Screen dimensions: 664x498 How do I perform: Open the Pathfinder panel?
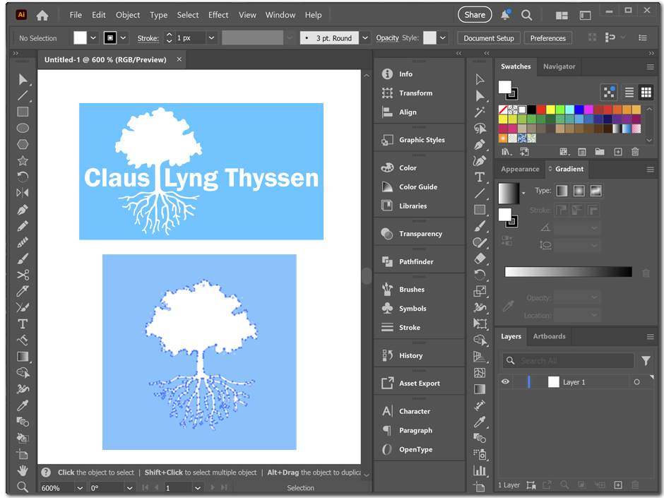(x=415, y=261)
